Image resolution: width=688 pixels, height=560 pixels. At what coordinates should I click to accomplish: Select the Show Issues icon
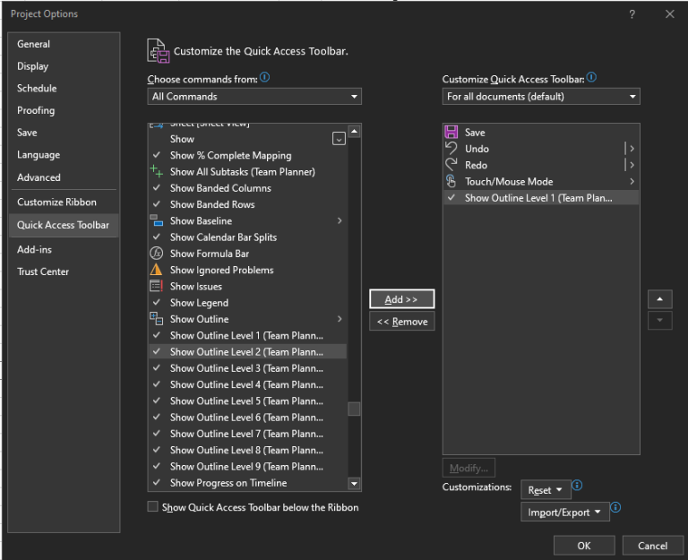pyautogui.click(x=157, y=287)
